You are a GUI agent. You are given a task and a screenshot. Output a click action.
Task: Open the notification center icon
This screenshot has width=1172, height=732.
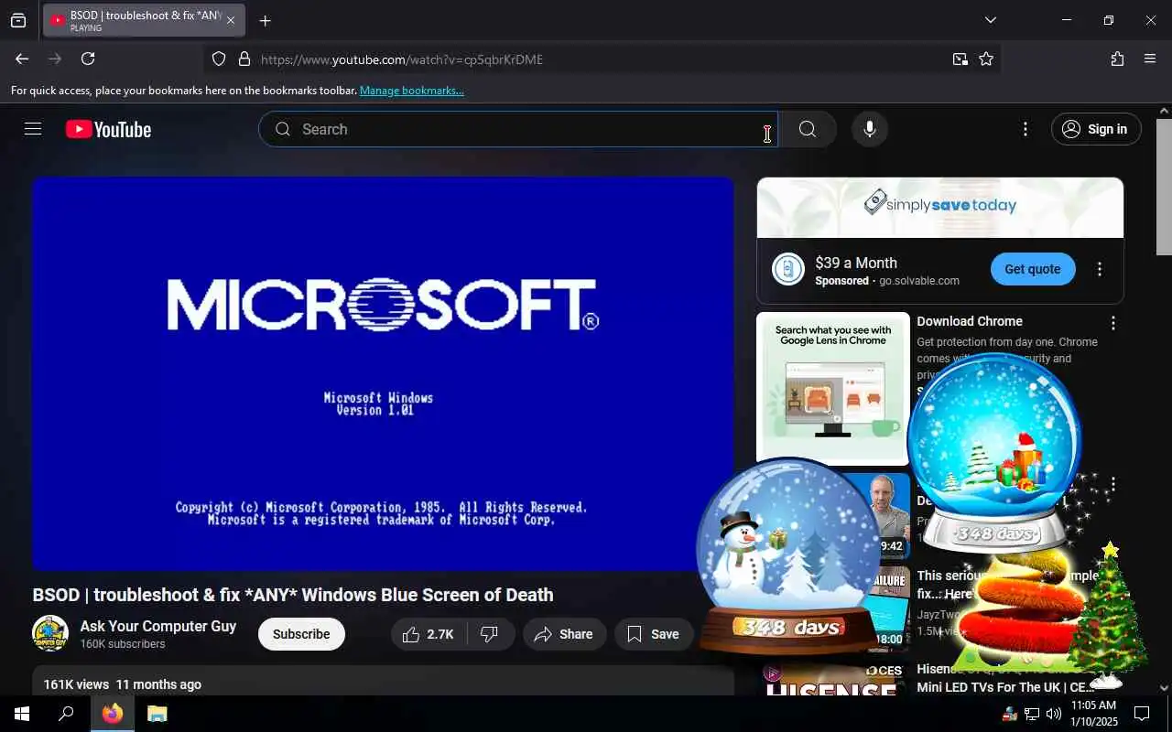(1142, 714)
